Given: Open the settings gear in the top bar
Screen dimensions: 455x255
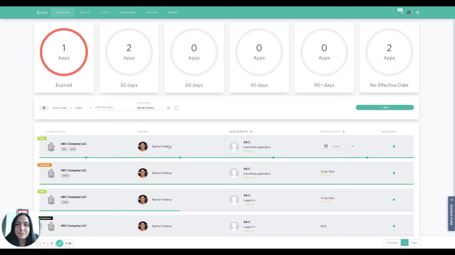Looking at the screenshot, I should tap(418, 12).
